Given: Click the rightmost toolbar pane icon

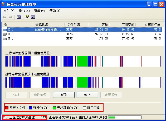Looking at the screenshot, I should click(33, 17).
